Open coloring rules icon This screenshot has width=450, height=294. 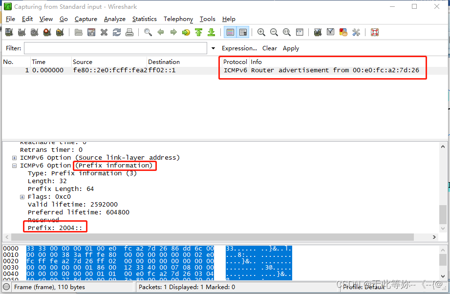[x=343, y=32]
